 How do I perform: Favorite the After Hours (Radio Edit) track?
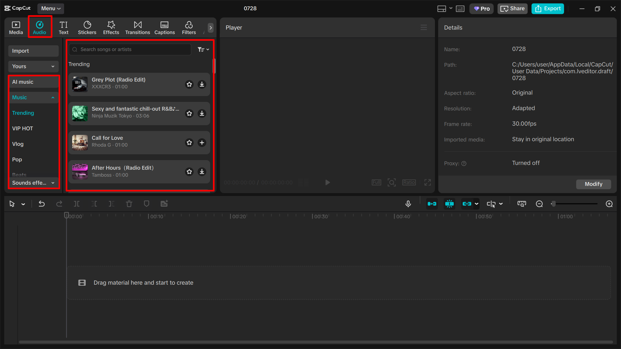tap(189, 172)
